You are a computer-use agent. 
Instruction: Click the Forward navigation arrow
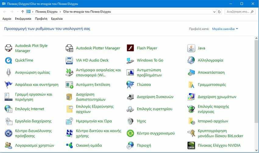pyautogui.click(x=12, y=12)
